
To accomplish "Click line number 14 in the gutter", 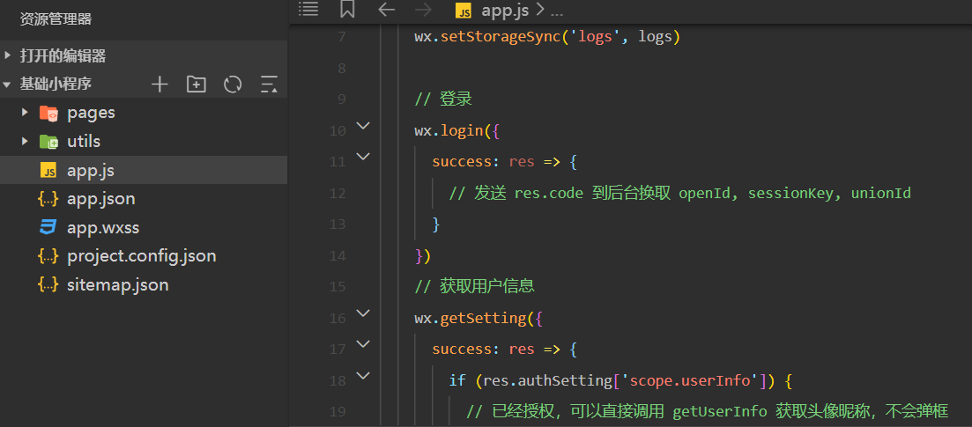I will (338, 256).
